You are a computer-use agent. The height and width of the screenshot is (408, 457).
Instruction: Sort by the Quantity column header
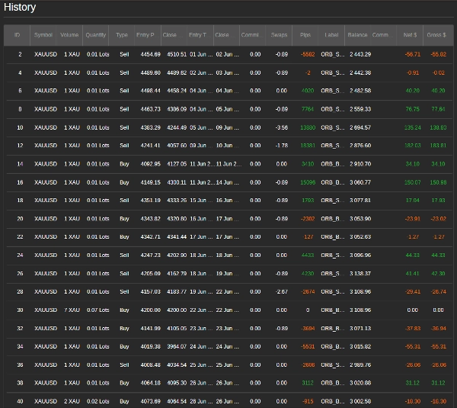pyautogui.click(x=96, y=35)
